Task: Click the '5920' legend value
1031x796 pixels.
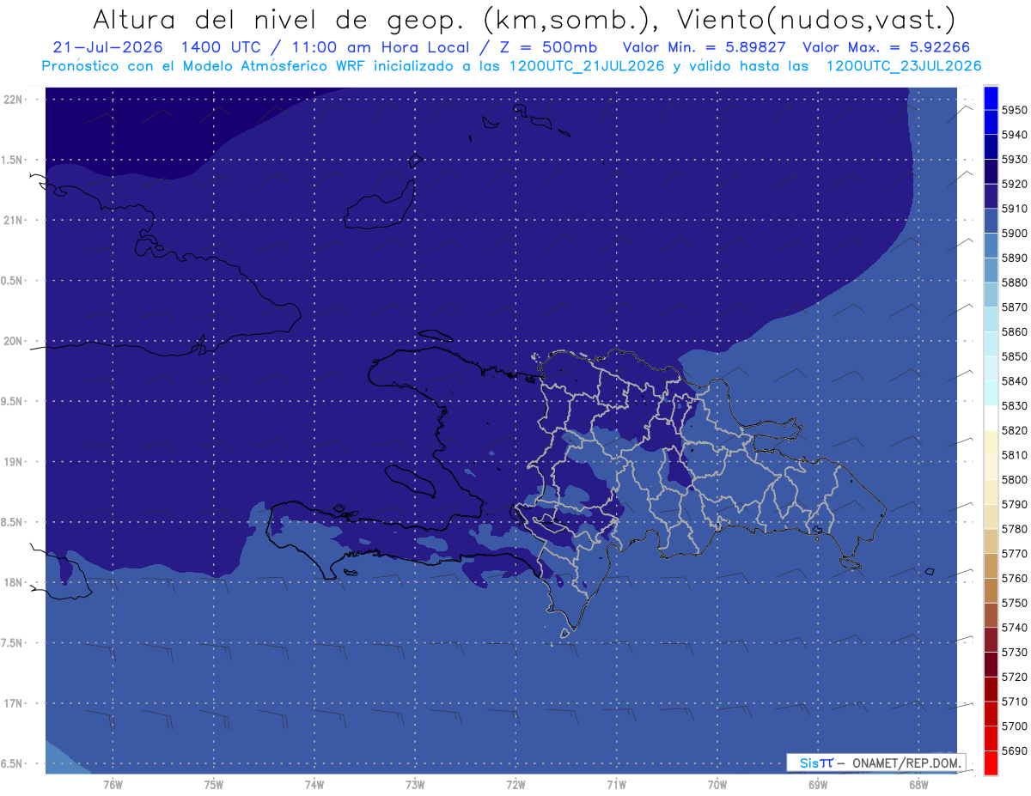Action: click(1014, 184)
